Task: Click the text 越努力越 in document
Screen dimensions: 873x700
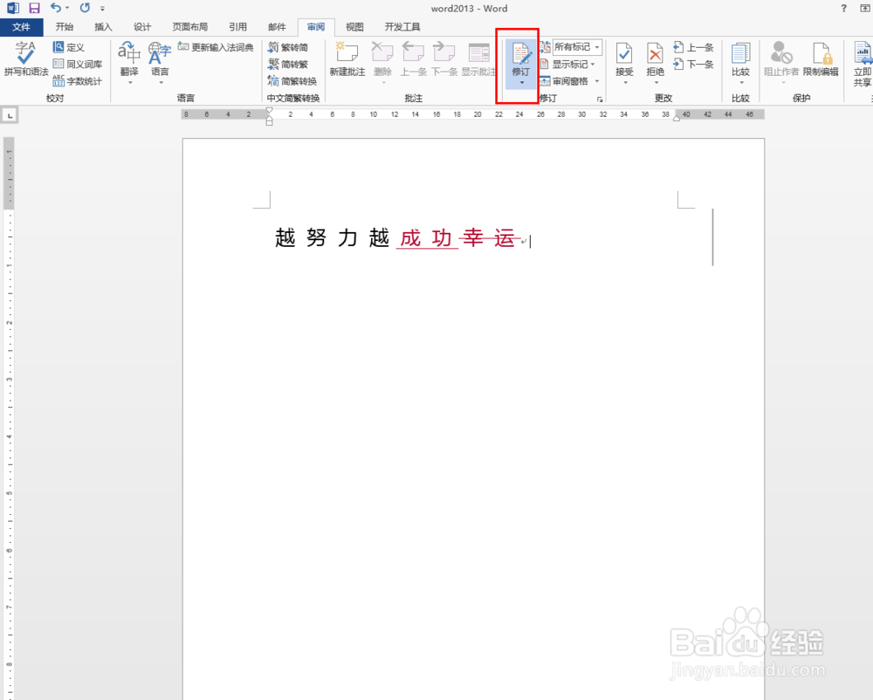Action: 332,237
